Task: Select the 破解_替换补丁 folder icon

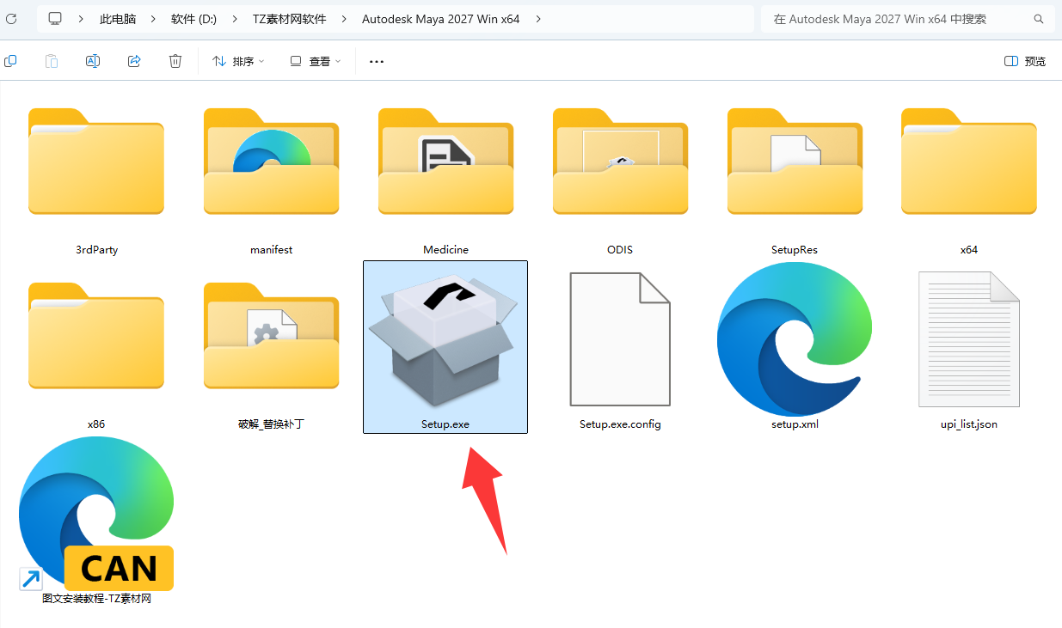Action: 271,335
